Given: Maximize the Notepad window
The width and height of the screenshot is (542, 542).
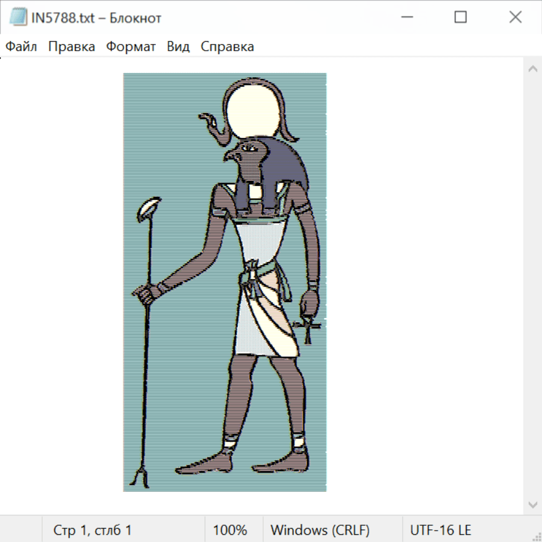Looking at the screenshot, I should (x=461, y=17).
